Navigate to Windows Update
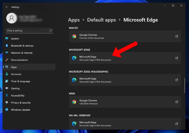The image size is (189, 133). 20,110
